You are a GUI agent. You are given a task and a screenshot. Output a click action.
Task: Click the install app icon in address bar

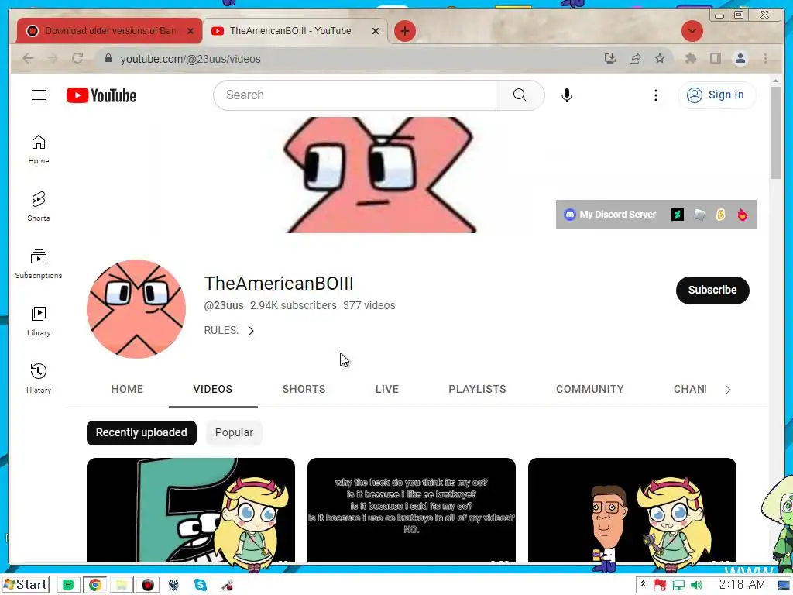(x=610, y=58)
